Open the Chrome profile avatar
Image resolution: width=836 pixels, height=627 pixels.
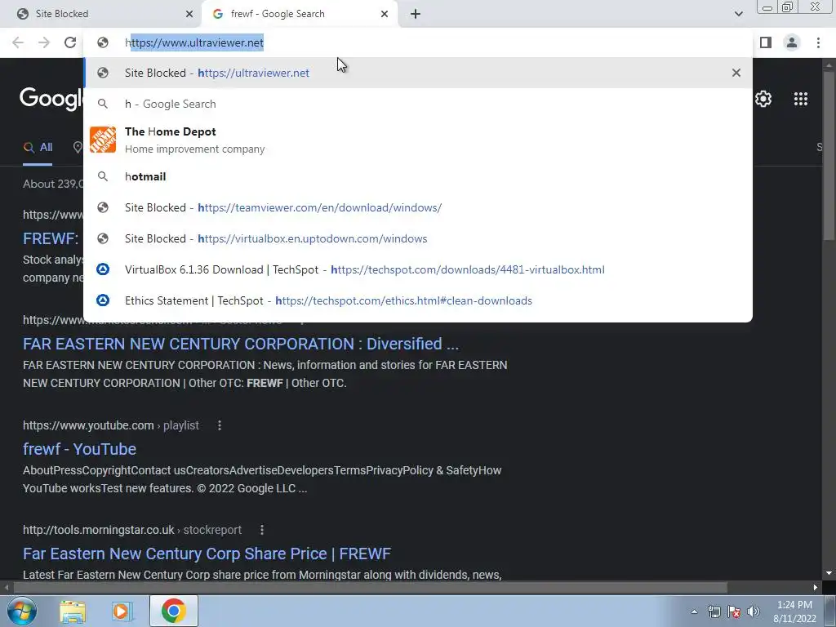(x=792, y=42)
